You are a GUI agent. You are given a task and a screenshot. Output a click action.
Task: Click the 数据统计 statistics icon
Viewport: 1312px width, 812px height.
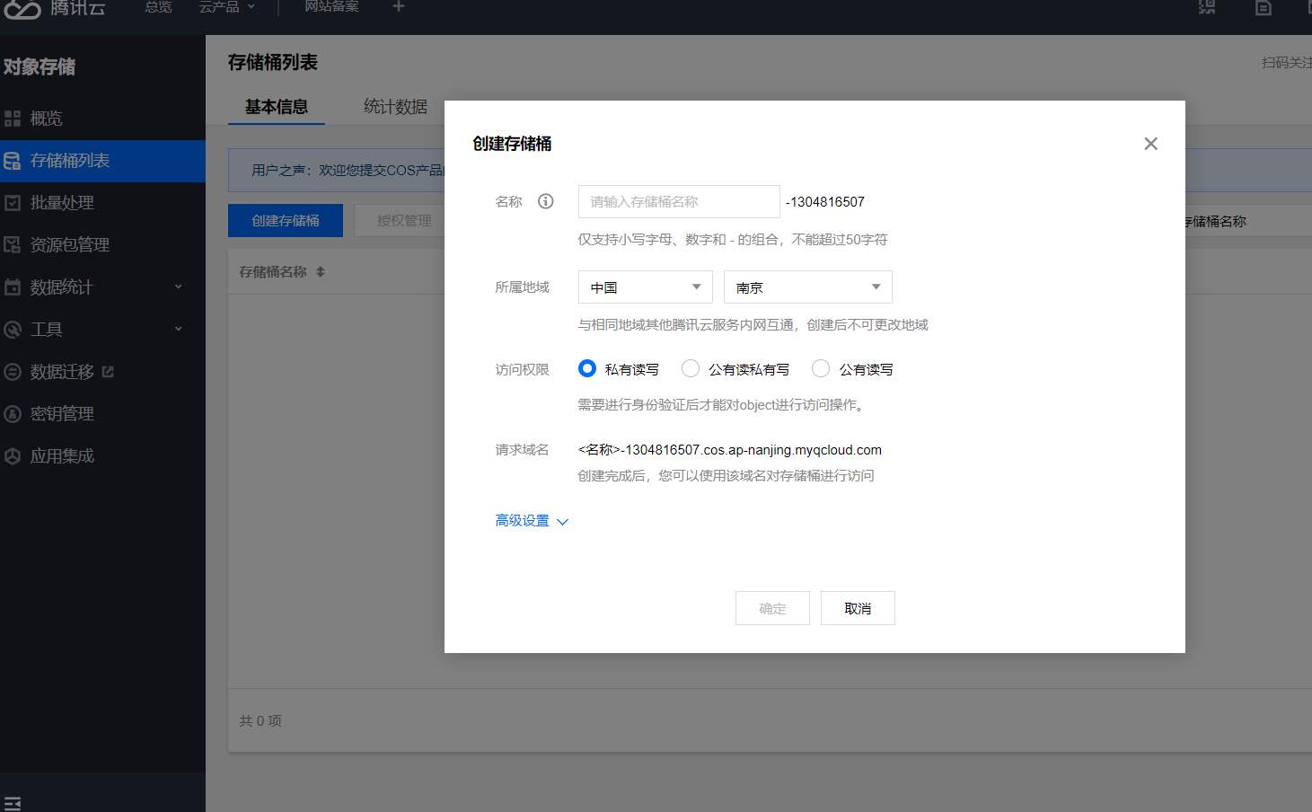[13, 287]
